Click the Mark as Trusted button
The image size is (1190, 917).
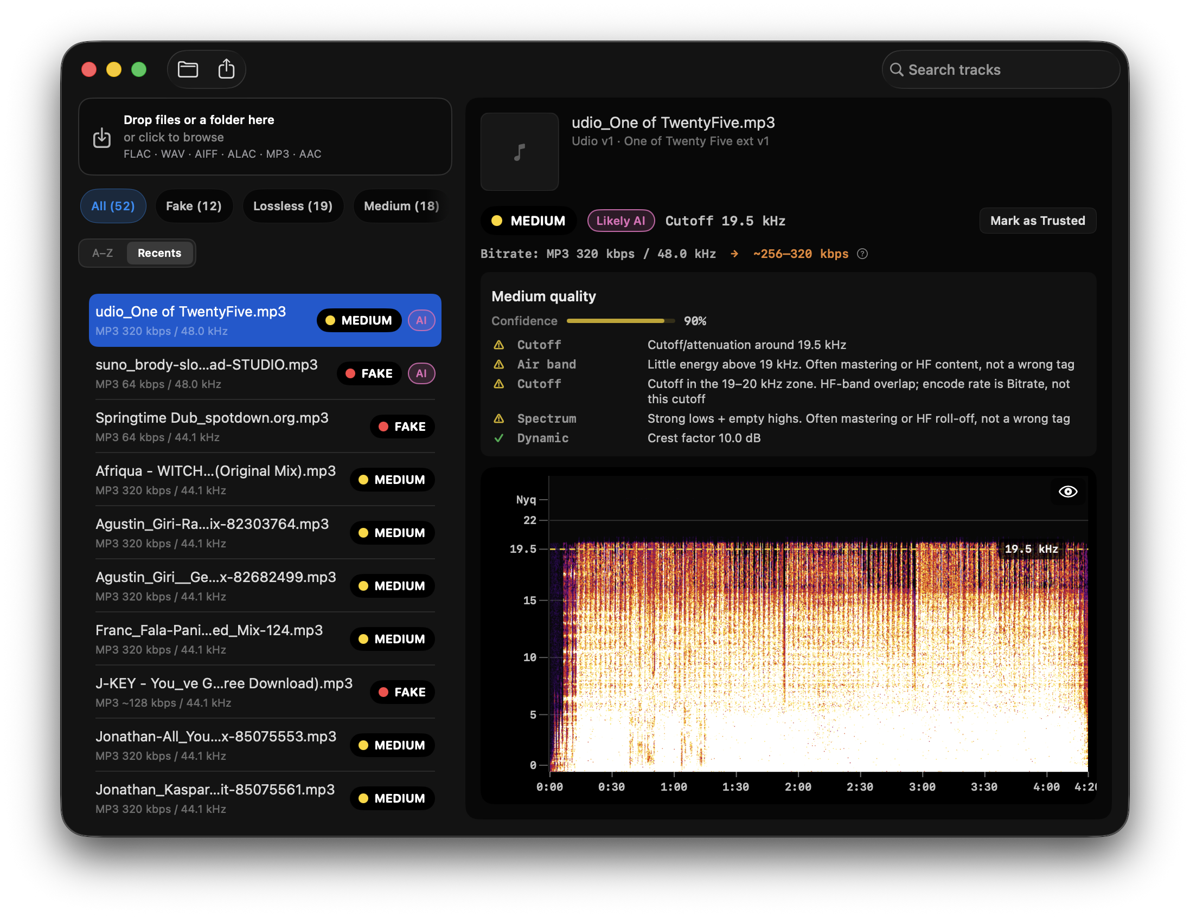[x=1038, y=221]
